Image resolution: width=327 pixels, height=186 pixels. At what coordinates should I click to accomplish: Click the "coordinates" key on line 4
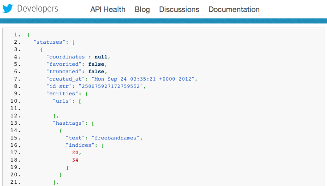(67, 57)
